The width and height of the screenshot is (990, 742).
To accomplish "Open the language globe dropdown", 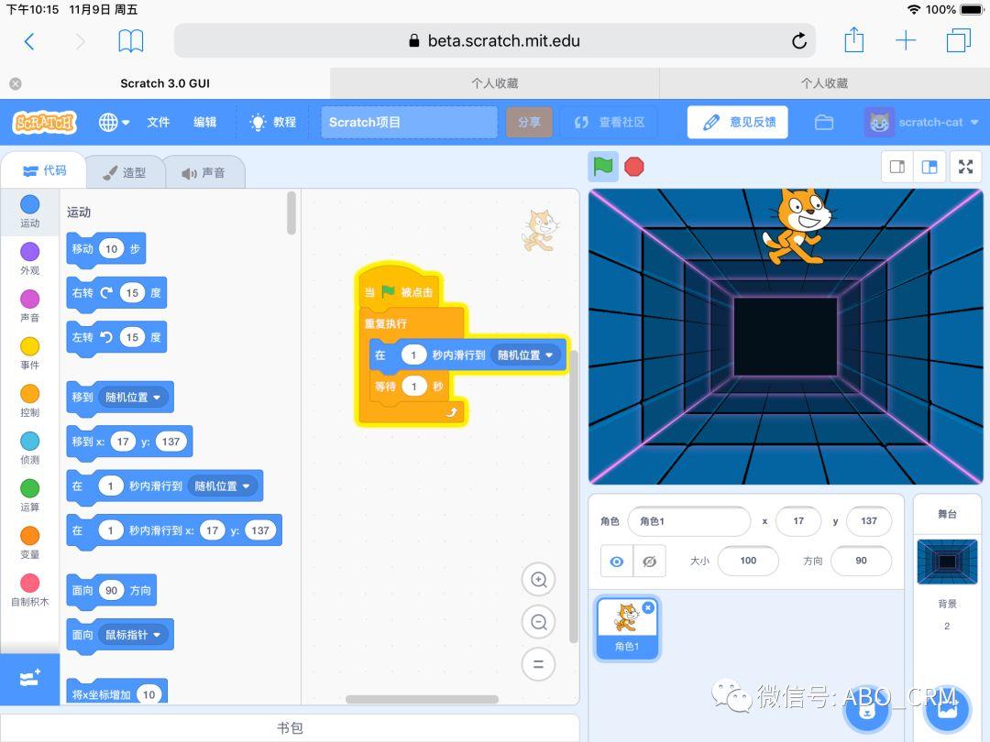I will point(115,122).
